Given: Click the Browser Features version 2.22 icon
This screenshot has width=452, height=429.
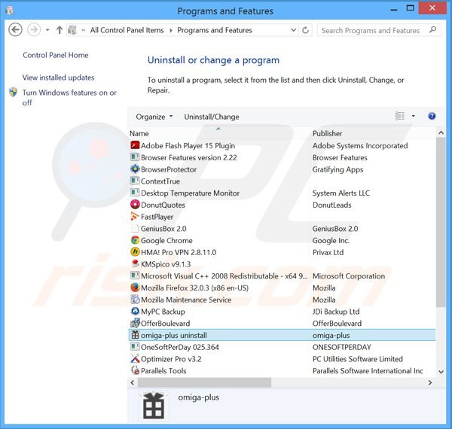Looking at the screenshot, I should (135, 157).
